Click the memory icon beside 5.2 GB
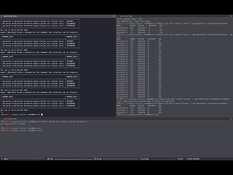Viewport: 233px width, 175px height. pos(95,159)
